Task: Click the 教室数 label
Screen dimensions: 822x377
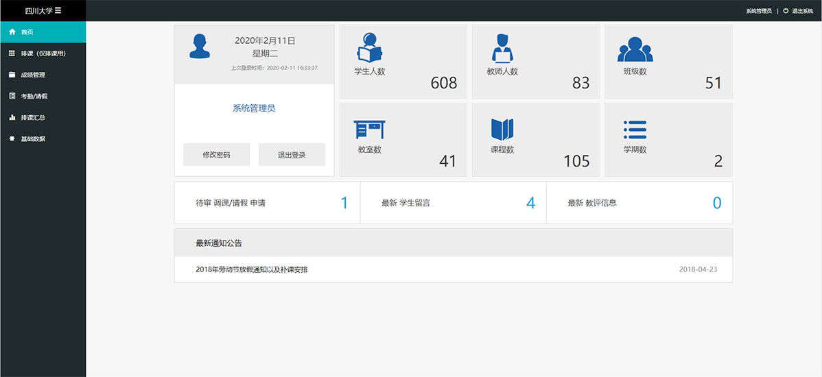Action: (370, 149)
